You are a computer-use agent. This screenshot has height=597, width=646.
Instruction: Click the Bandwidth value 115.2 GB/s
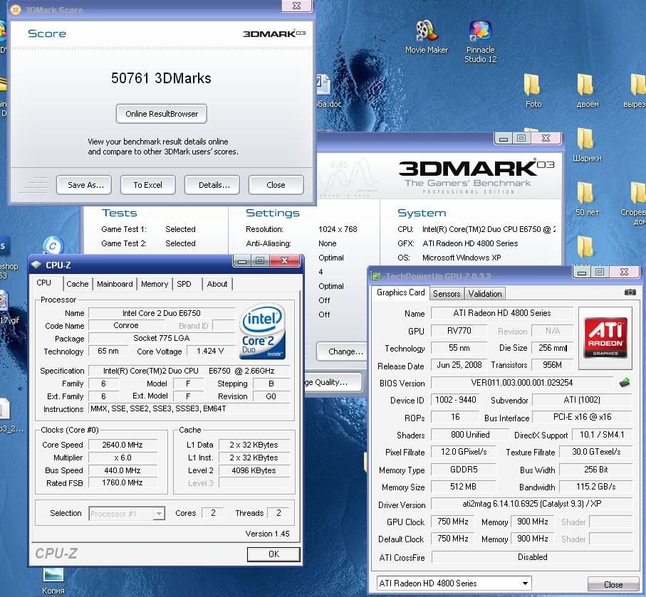coord(595,486)
